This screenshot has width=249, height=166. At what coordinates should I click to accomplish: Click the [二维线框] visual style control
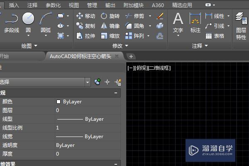click(159, 68)
